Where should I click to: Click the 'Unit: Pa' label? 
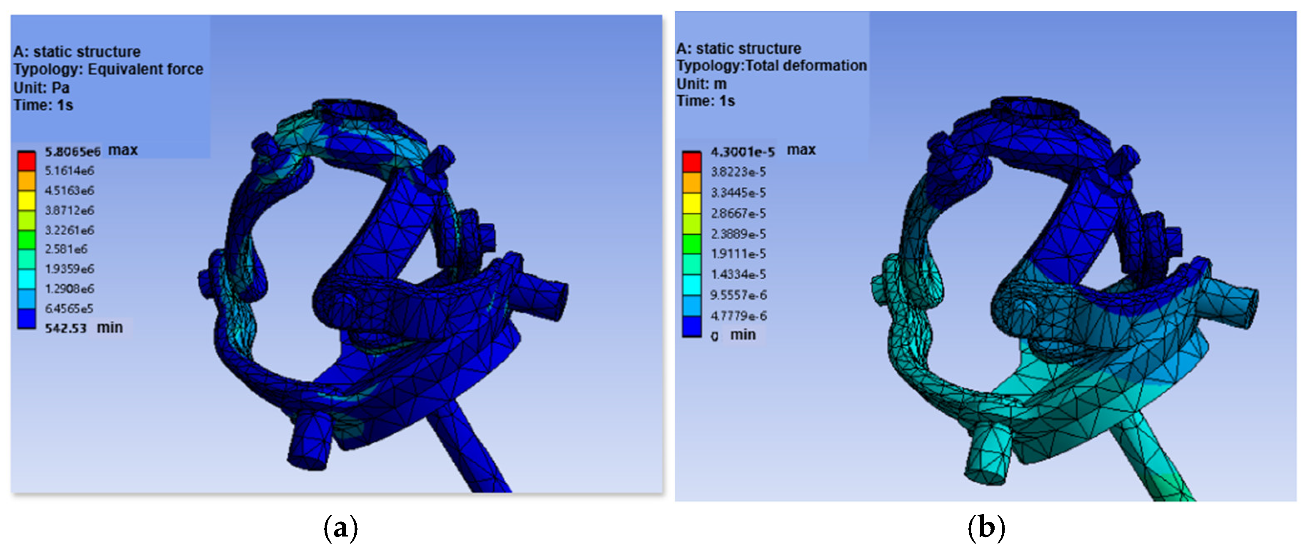(41, 87)
